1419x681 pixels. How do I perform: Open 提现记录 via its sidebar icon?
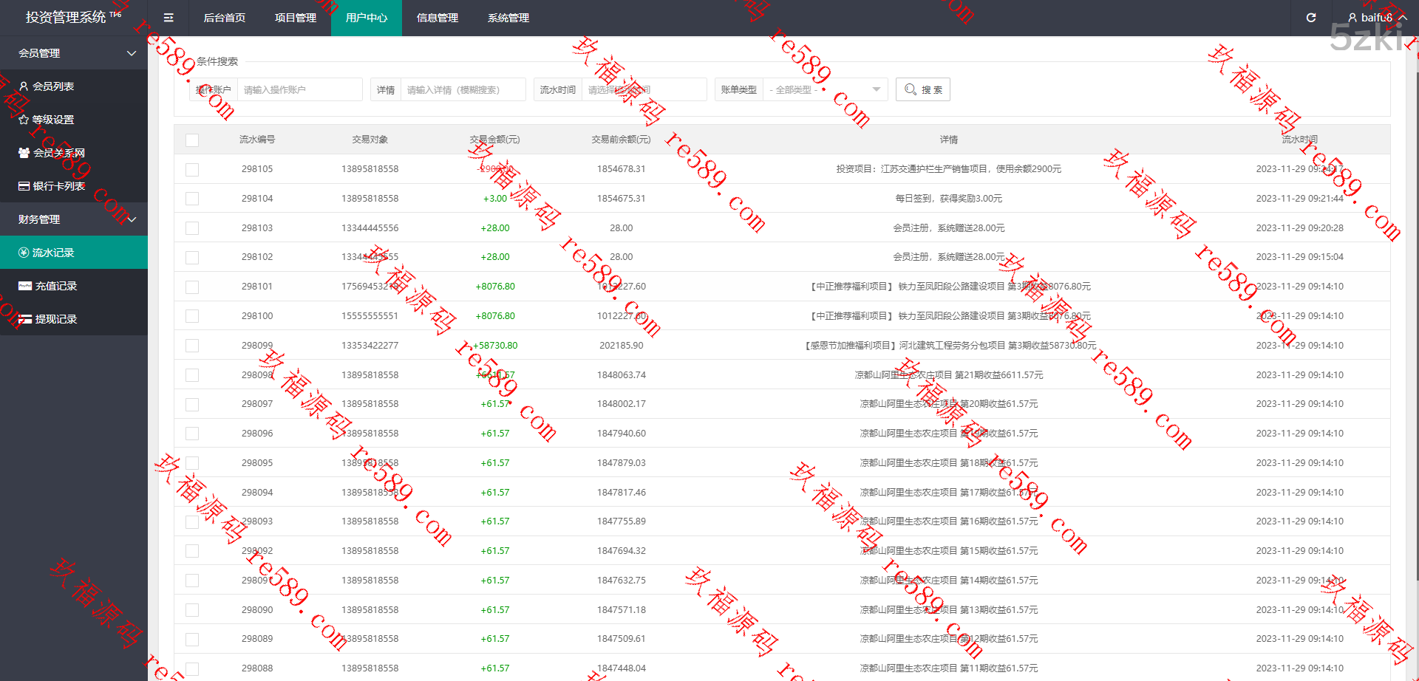coord(24,319)
